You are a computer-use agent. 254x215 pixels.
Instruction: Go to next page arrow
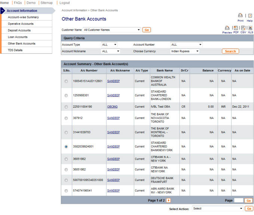[168, 200]
